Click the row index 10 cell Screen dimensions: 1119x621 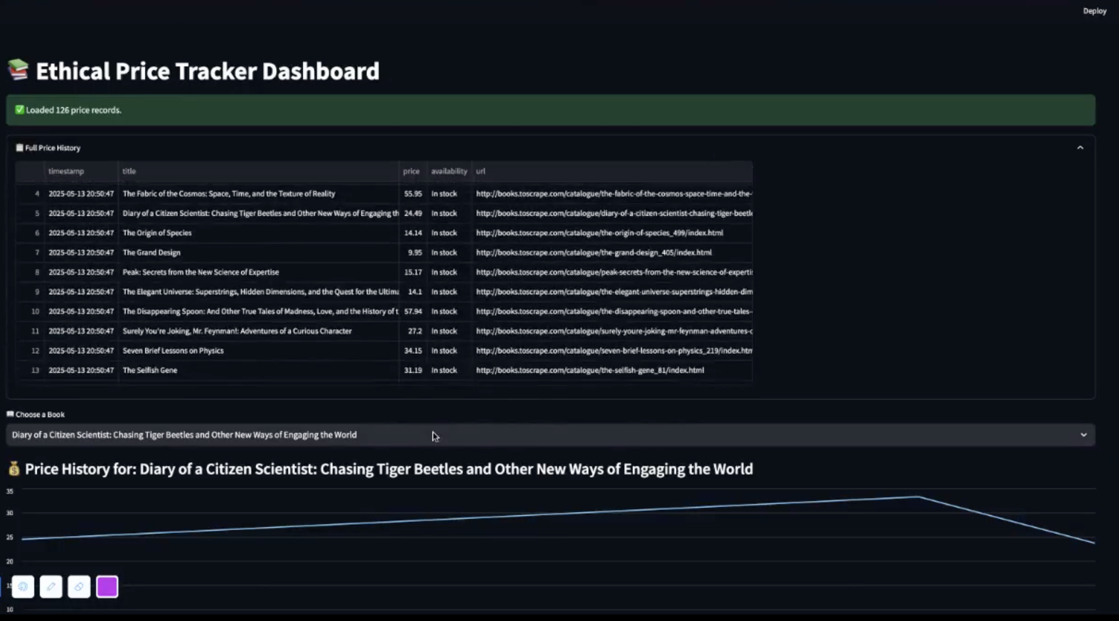29,312
